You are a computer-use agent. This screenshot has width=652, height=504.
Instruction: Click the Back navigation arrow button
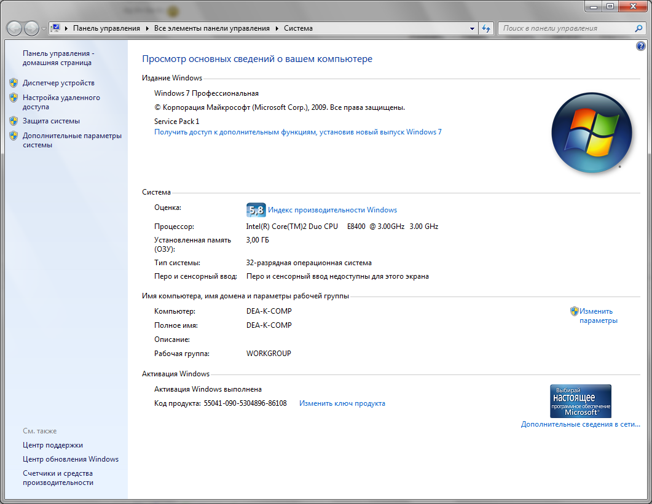pos(14,28)
